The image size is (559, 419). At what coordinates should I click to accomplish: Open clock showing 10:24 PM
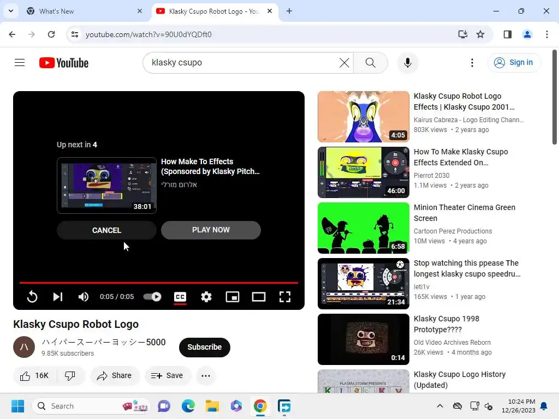coord(518,406)
